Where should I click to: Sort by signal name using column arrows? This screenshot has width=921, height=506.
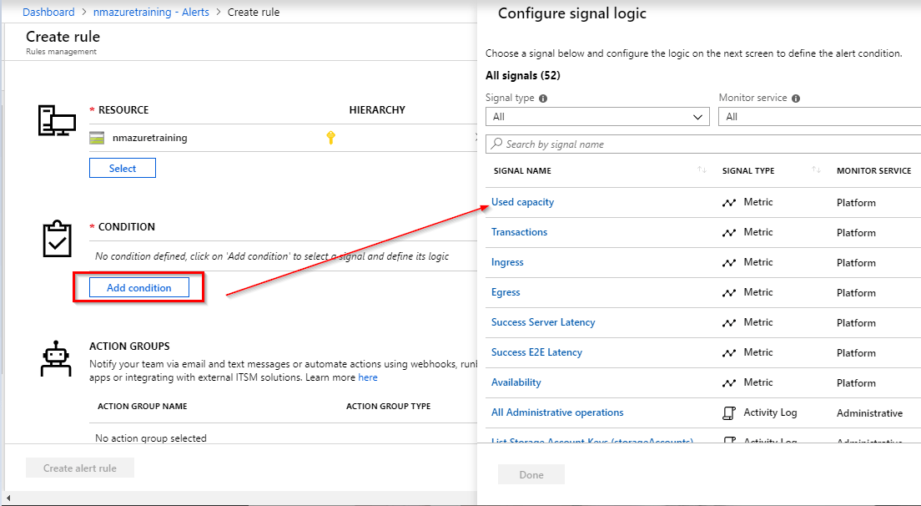(x=702, y=170)
